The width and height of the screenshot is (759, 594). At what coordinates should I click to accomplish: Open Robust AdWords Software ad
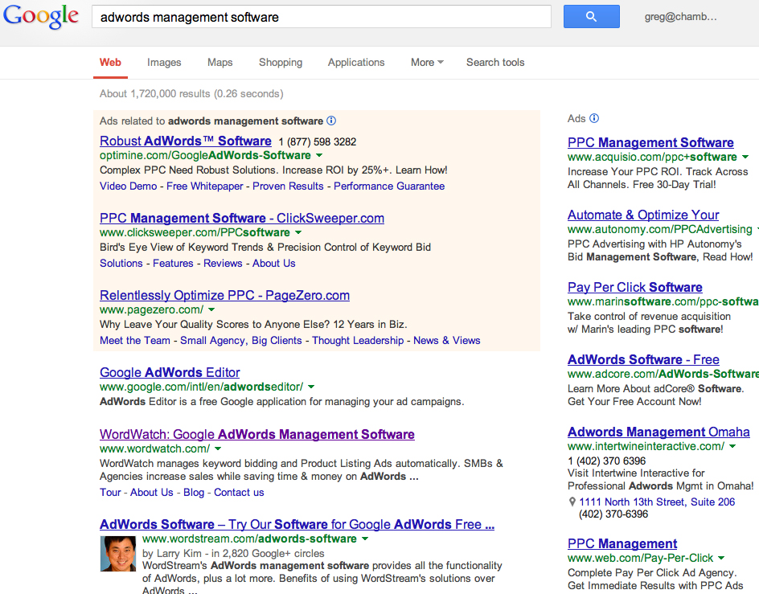[x=186, y=141]
